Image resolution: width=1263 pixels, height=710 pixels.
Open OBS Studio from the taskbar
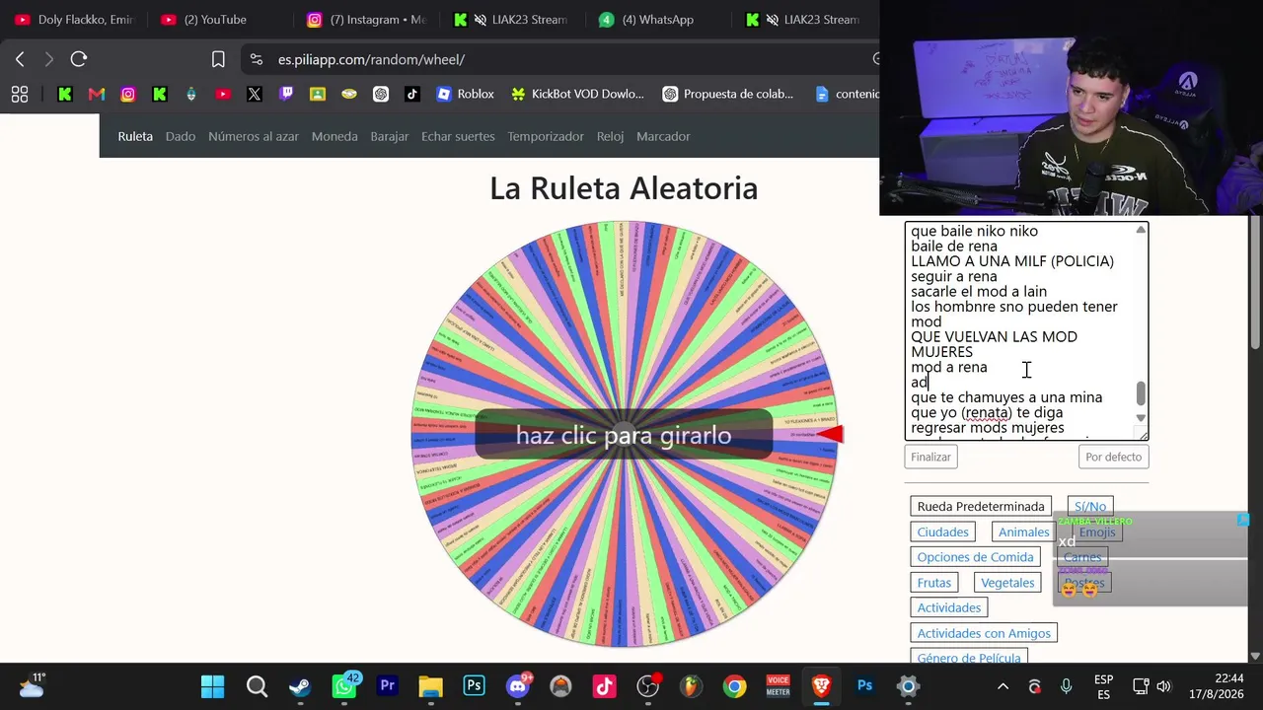click(647, 686)
